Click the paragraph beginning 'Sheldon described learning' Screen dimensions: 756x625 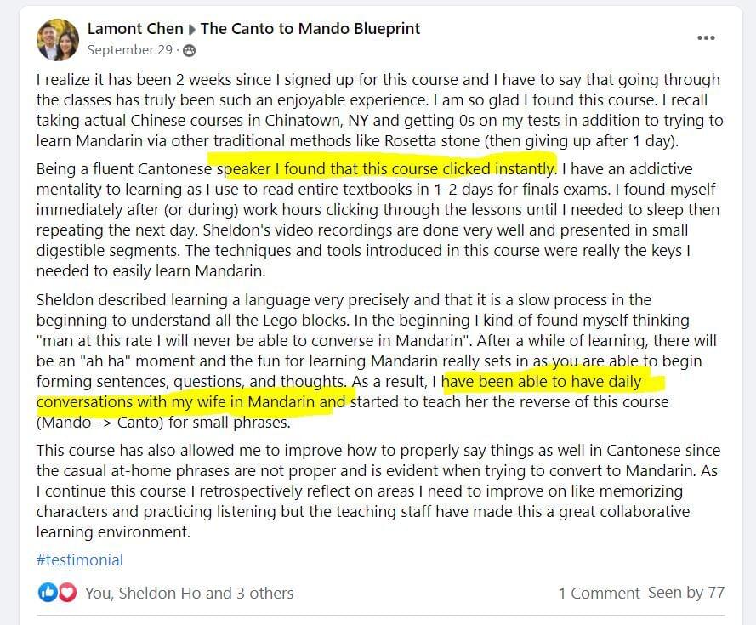pos(376,361)
